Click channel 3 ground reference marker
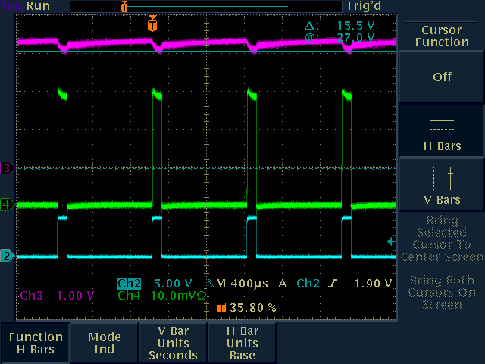This screenshot has height=364, width=485. pos(7,168)
